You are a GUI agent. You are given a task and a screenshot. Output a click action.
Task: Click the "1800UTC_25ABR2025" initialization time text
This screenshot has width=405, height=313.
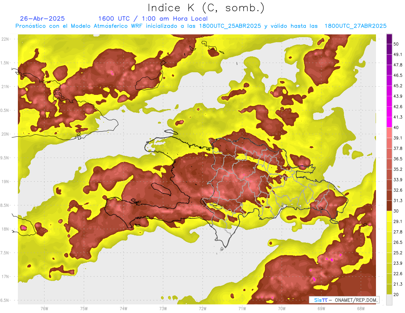[230, 26]
